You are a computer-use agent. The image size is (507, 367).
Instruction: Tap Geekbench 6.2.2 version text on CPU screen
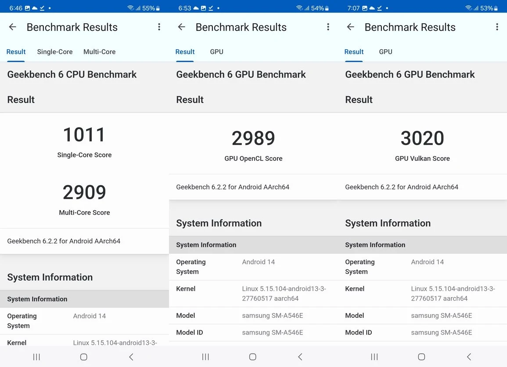tap(64, 241)
